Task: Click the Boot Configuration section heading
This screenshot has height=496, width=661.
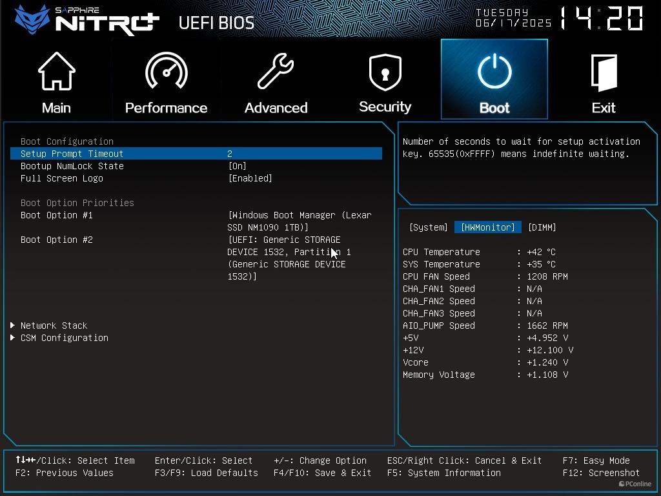Action: 67,141
